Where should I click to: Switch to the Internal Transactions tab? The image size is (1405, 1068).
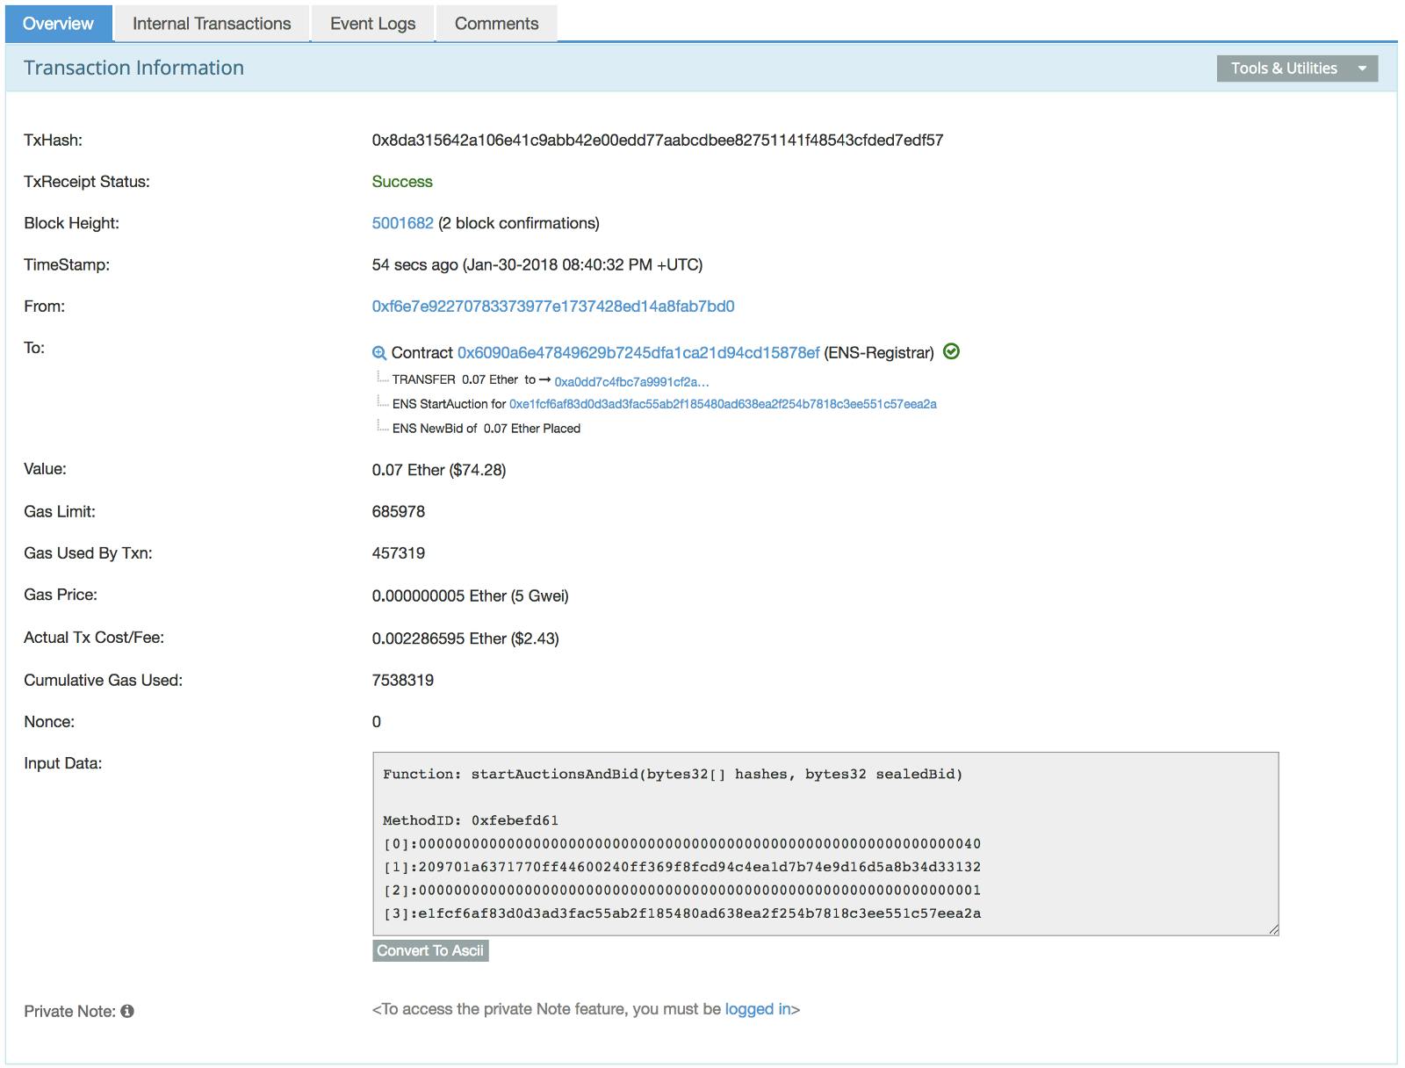point(211,23)
